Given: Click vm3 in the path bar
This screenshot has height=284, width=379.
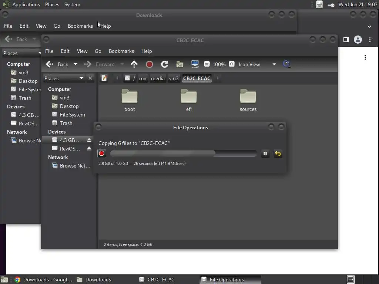Looking at the screenshot, I should click(174, 78).
